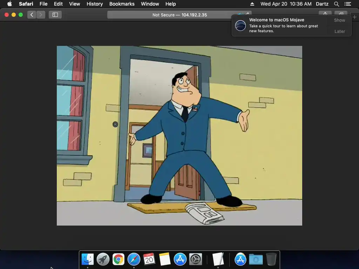Show tab overview
The image size is (359, 269).
coord(341,13)
